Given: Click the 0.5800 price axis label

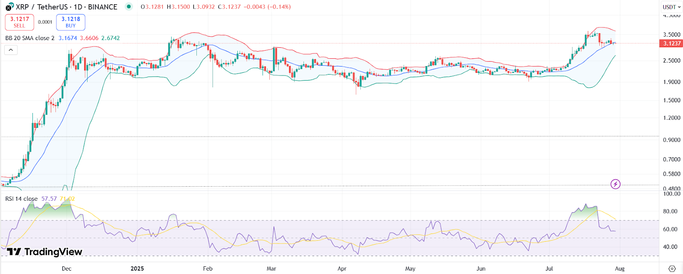Looking at the screenshot, I should 671,174.
